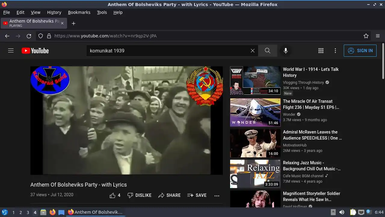Click Firefox window icon in title bar

click(4, 4)
